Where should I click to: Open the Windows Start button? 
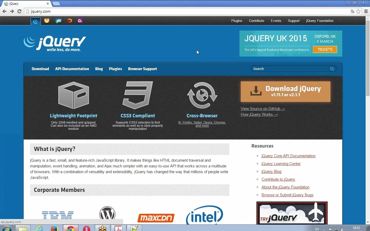tap(7, 228)
